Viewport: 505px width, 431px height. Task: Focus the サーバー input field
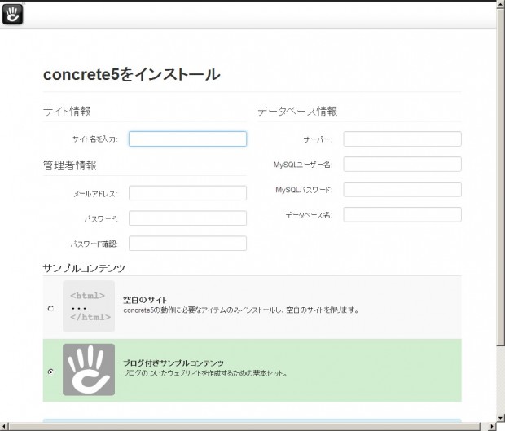(402, 139)
